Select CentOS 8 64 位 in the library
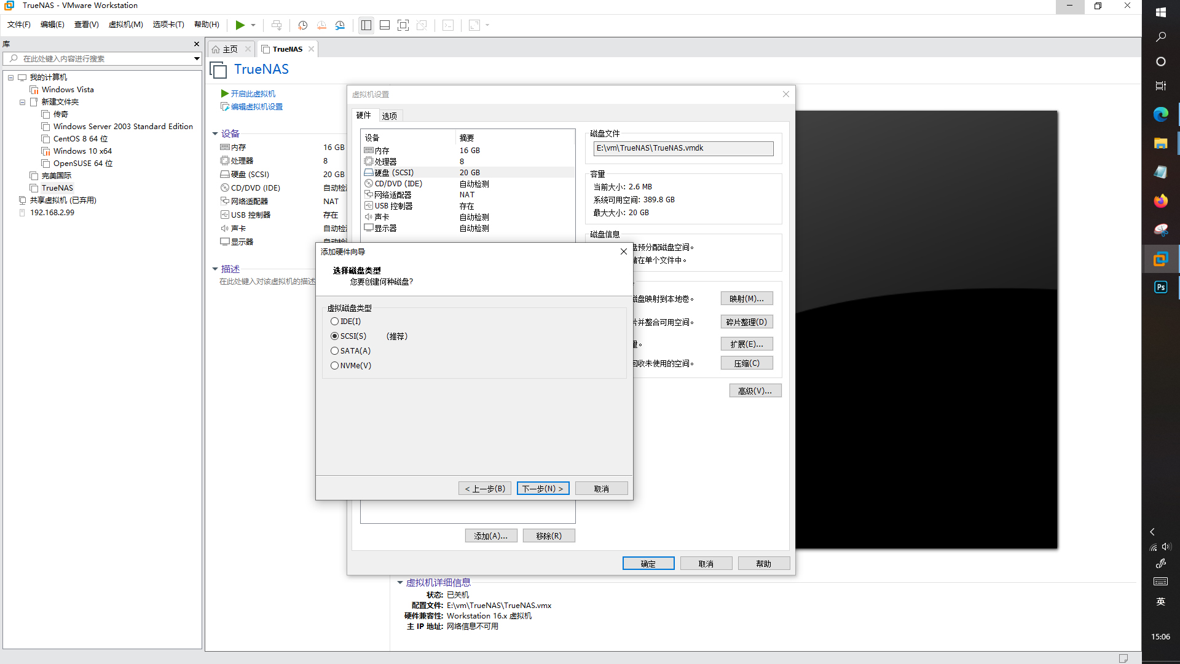This screenshot has height=664, width=1180. point(80,139)
